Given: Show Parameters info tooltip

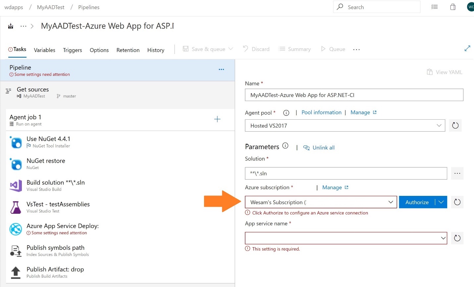Looking at the screenshot, I should pos(285,146).
